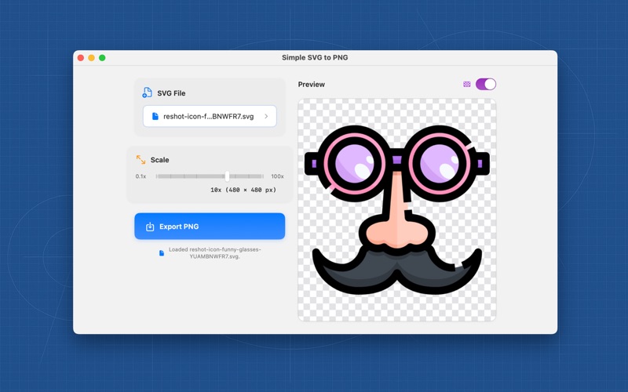Click the 'Scale' heading
Viewport: 628px width, 392px height.
coord(159,160)
